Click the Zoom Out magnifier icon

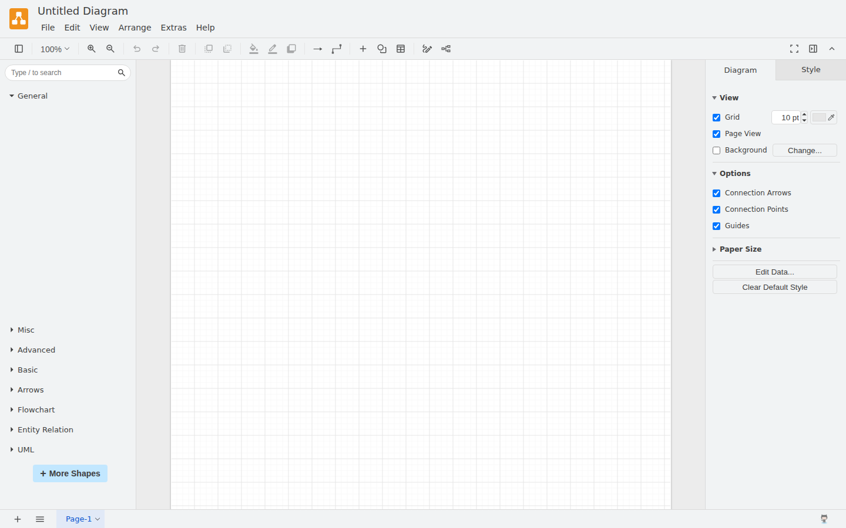click(110, 49)
